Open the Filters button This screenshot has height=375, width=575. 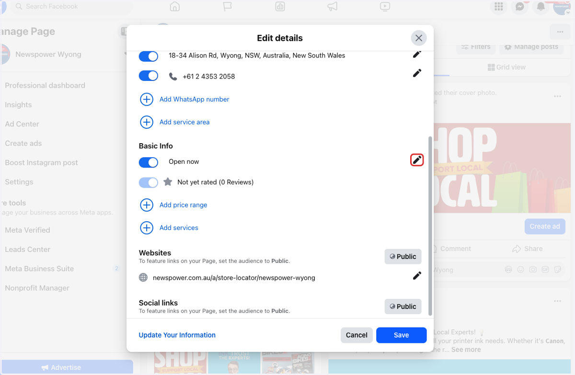tap(476, 47)
